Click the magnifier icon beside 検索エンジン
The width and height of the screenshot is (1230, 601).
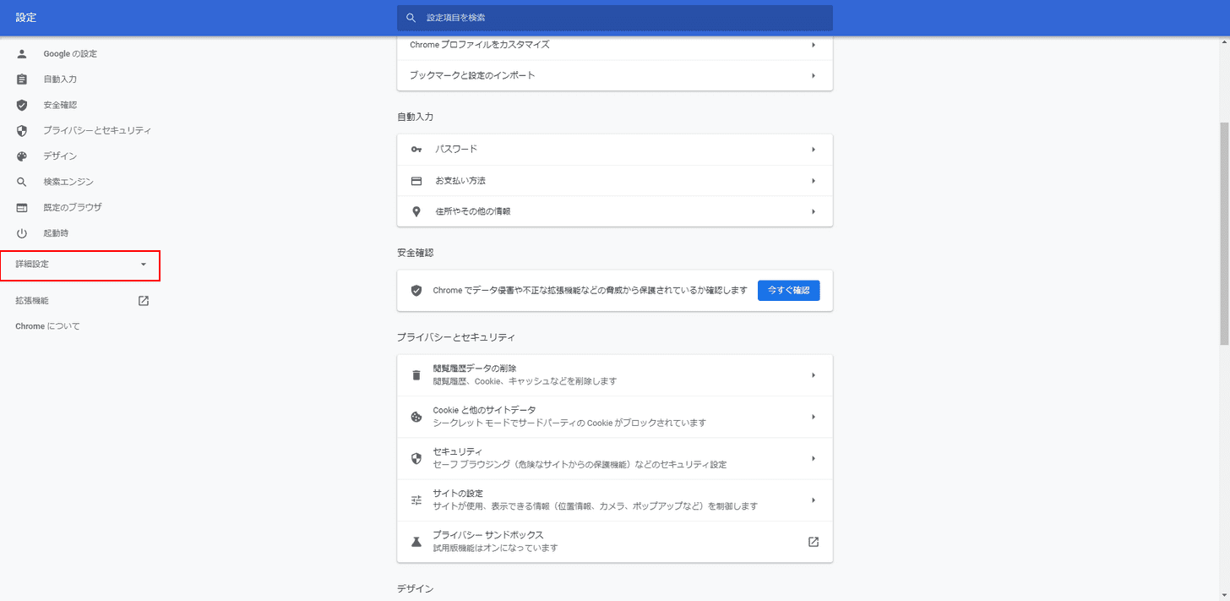pos(22,182)
